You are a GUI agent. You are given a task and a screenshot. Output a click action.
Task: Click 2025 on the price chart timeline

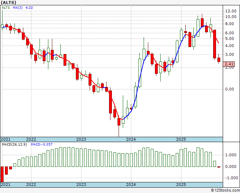181,139
